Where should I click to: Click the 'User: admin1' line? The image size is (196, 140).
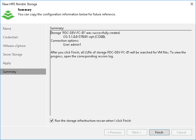click(73, 45)
